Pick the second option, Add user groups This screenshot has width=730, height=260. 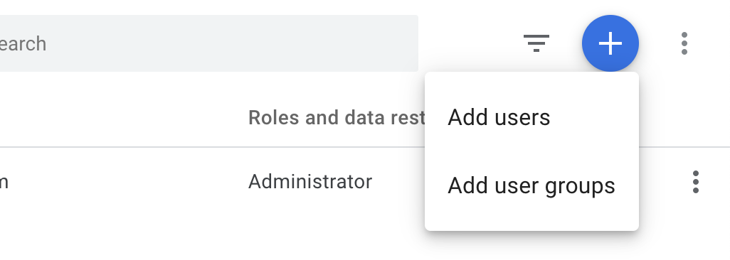531,185
